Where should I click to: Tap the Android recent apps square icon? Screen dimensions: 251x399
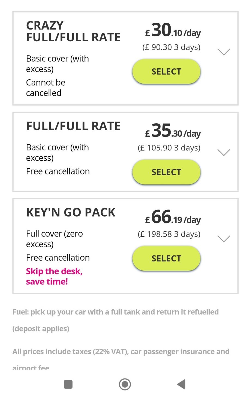[x=68, y=384]
